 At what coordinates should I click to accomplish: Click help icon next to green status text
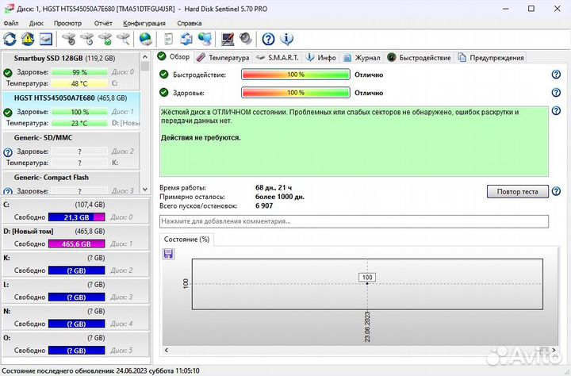(556, 110)
